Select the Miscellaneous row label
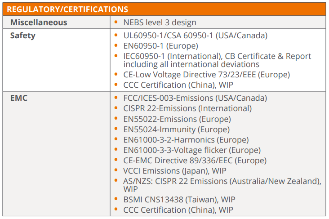 pyautogui.click(x=39, y=22)
